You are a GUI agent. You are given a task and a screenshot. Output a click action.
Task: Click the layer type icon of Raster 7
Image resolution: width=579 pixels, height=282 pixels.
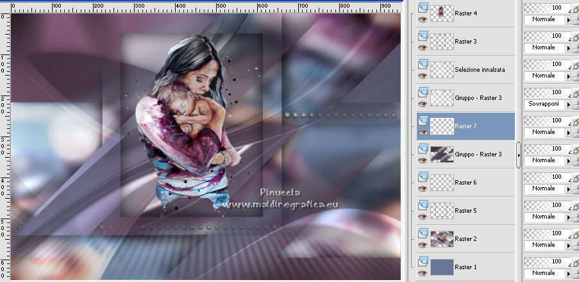tap(423, 120)
